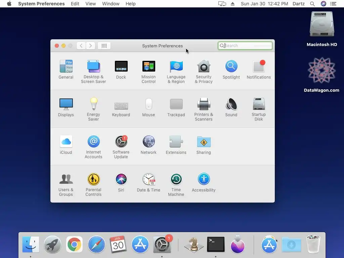Open Extensions preferences
This screenshot has width=344, height=258.
[176, 145]
